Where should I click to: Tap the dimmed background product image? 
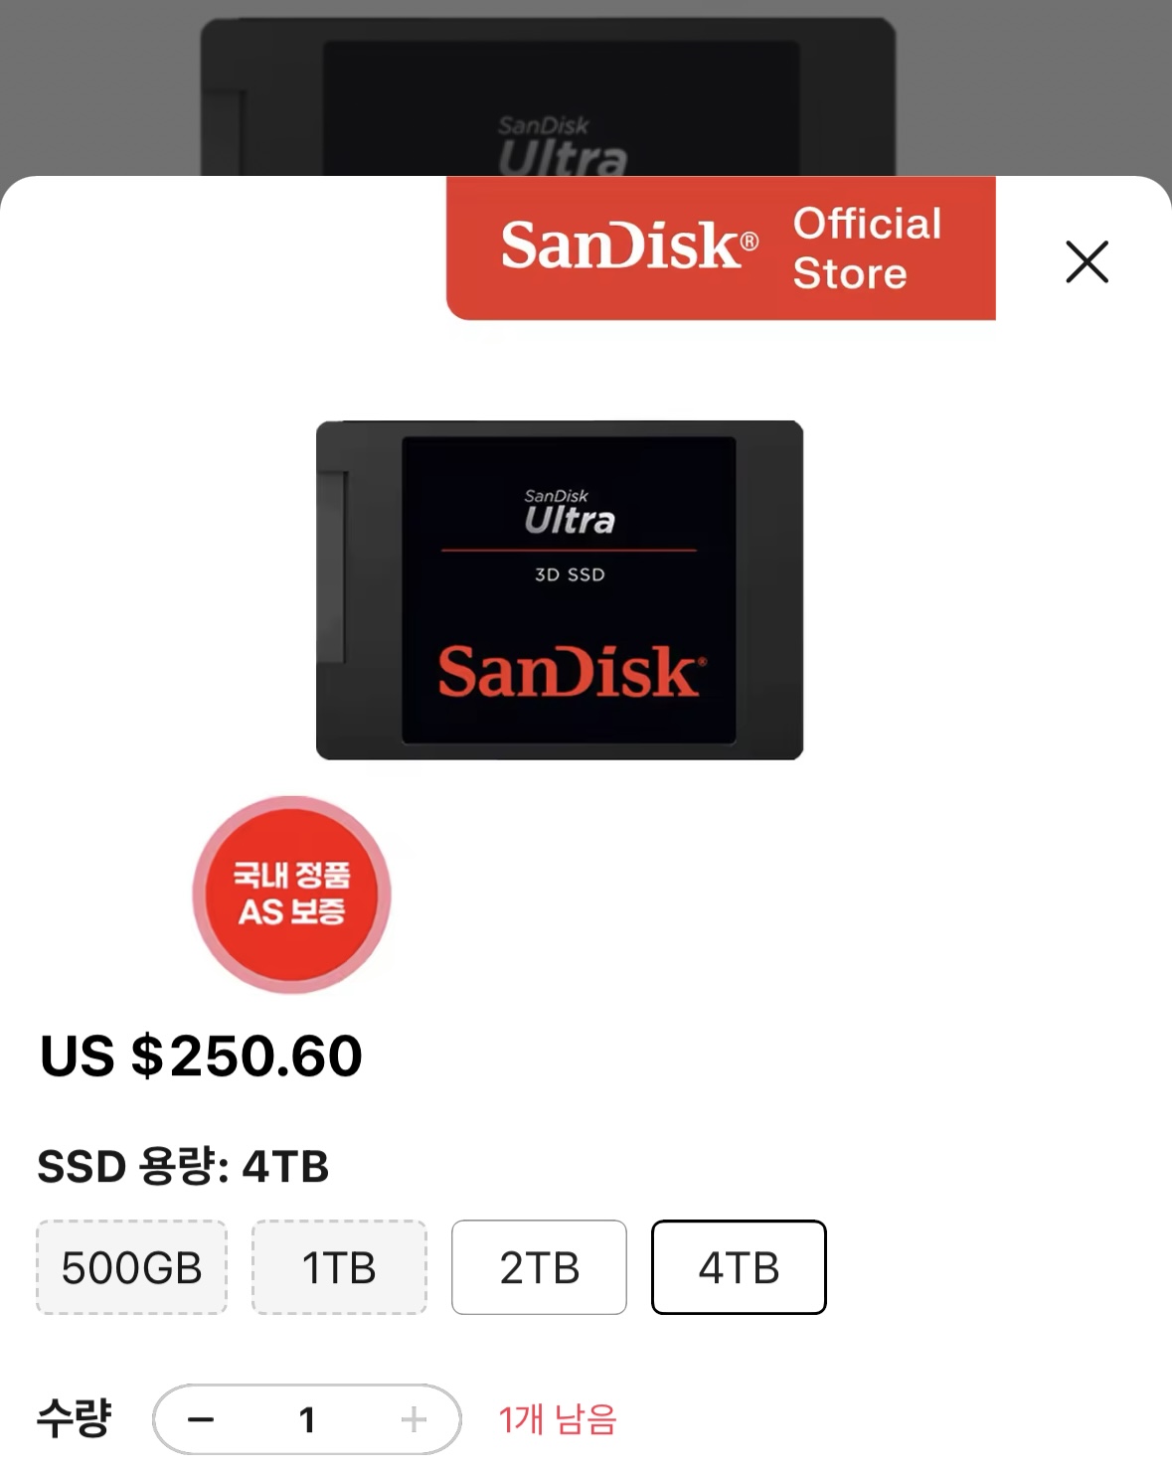[x=548, y=97]
